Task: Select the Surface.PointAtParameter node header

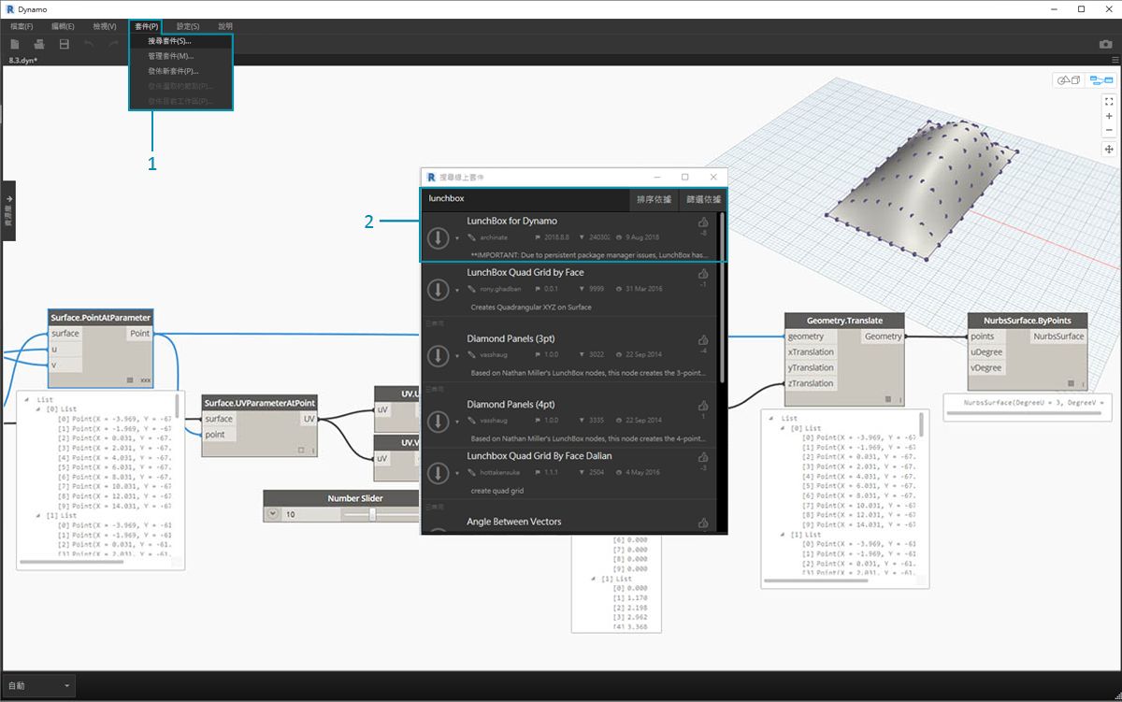Action: [100, 318]
